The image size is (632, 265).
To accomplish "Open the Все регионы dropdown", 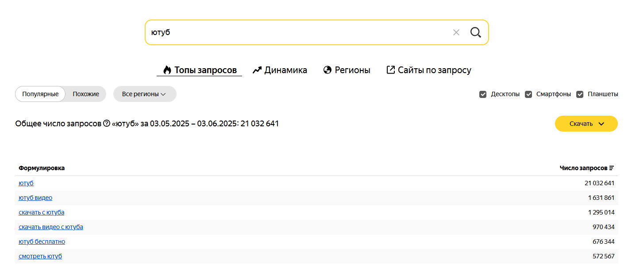I will tap(145, 94).
